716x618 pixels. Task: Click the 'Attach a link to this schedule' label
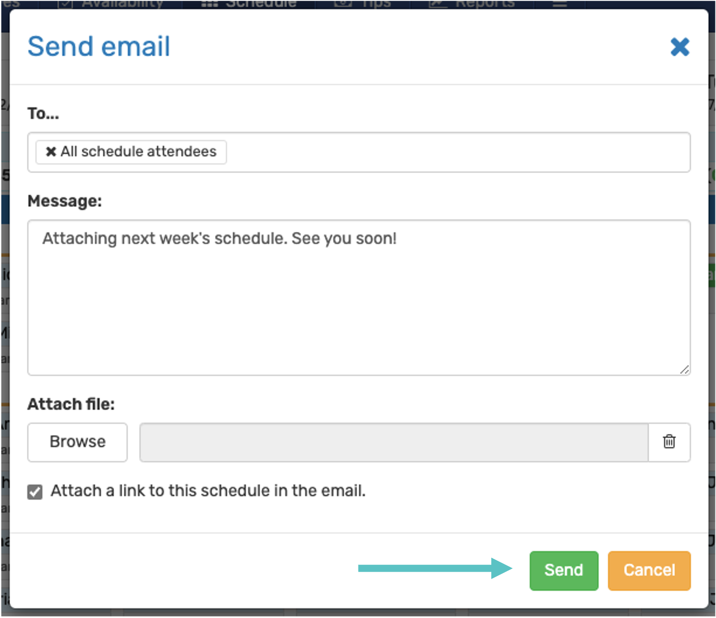click(208, 491)
